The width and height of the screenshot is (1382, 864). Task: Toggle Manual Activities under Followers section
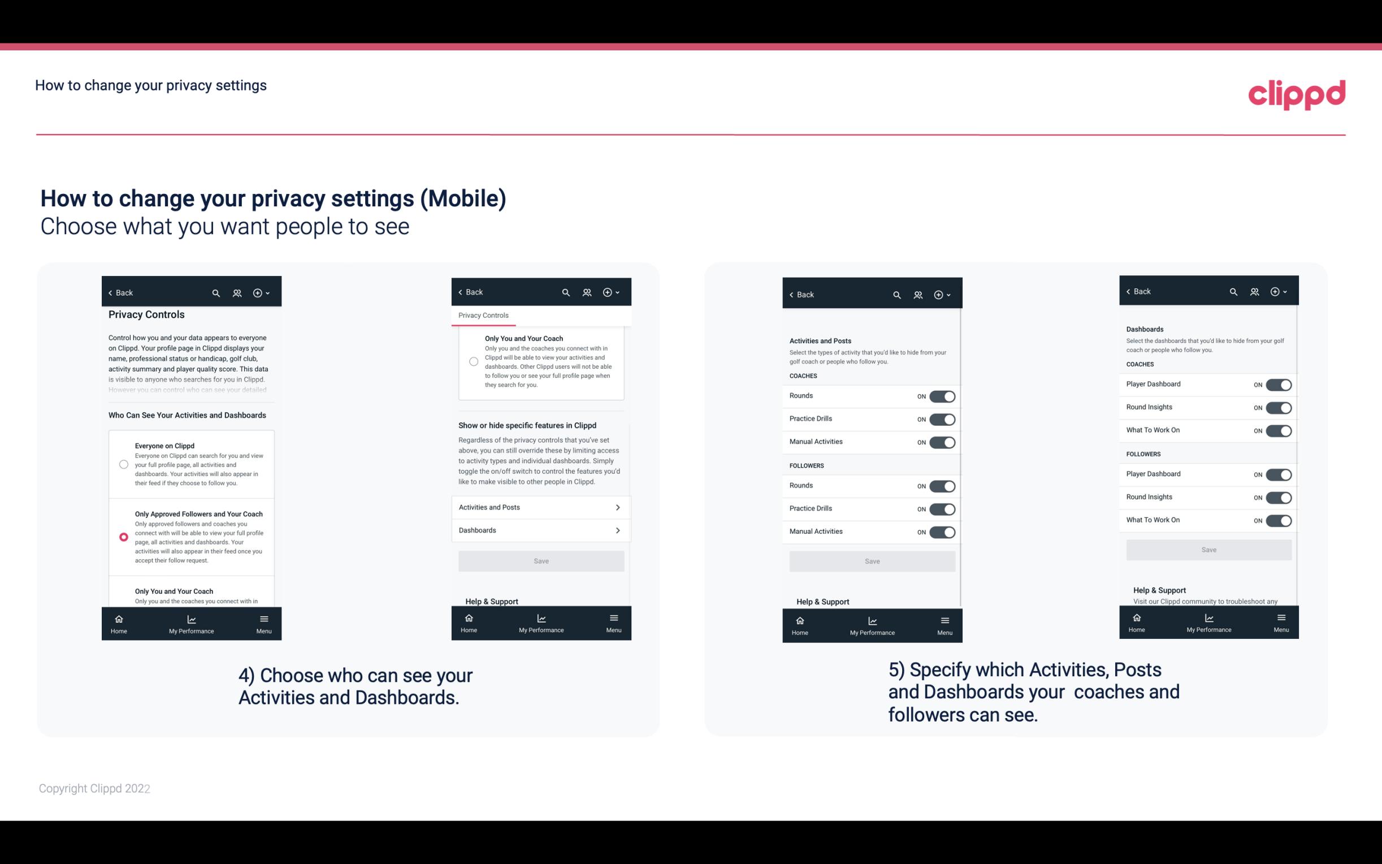(x=942, y=530)
